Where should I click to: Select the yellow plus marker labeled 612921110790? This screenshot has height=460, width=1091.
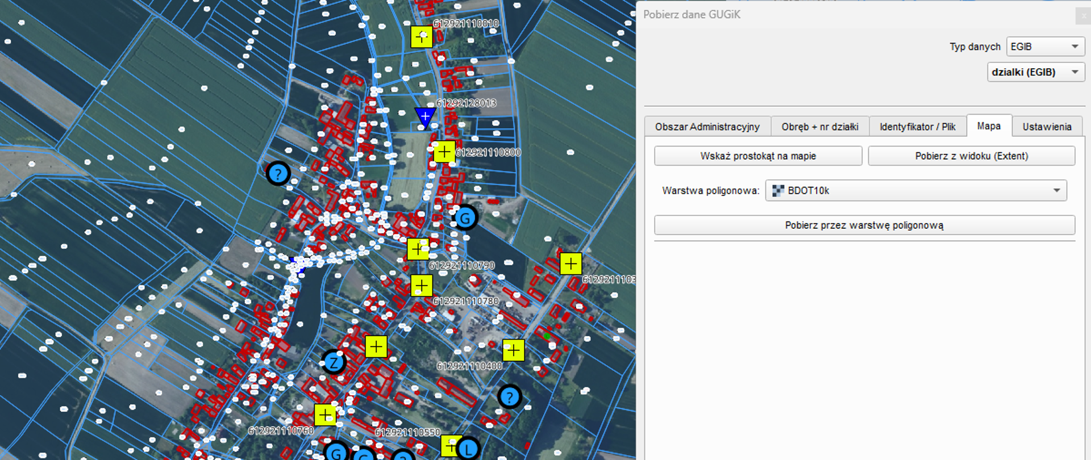coord(418,249)
